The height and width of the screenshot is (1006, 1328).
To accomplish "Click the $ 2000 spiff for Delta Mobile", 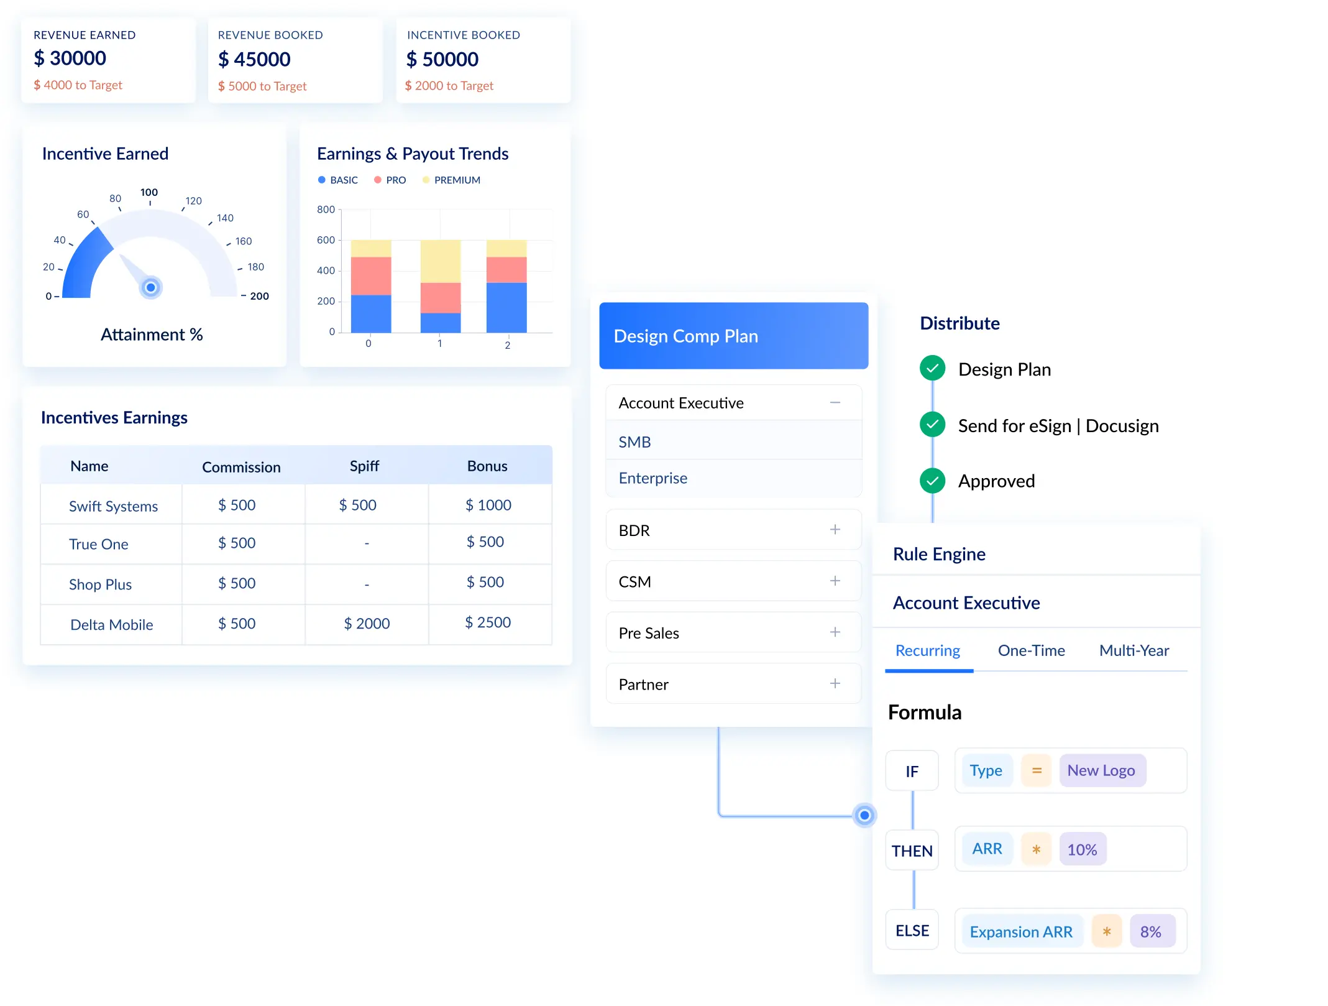I will (367, 623).
